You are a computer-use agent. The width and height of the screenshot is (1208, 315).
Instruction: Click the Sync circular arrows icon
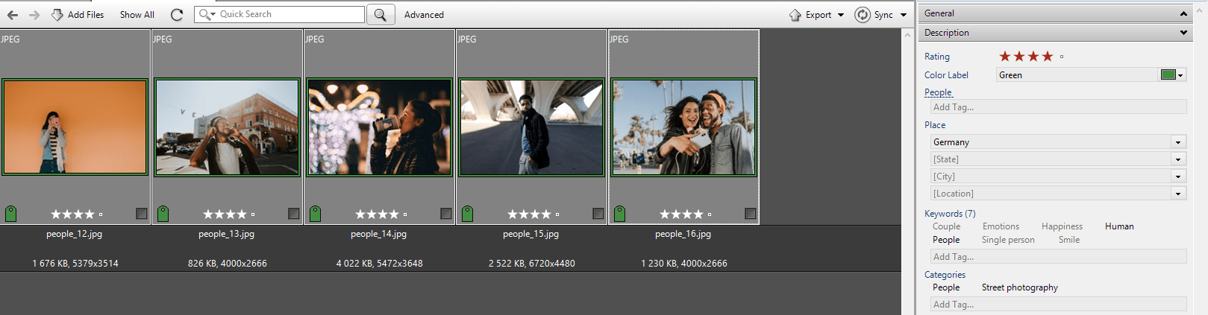(x=863, y=15)
